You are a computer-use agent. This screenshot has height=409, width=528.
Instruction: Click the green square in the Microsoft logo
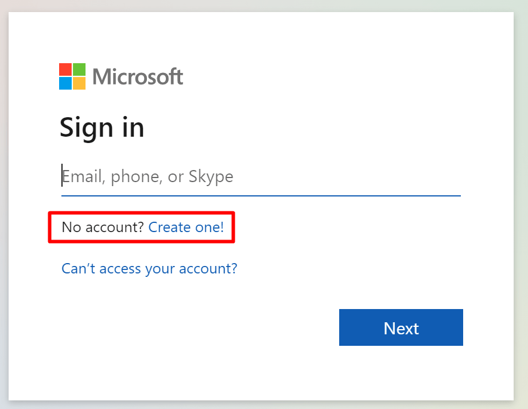79,70
